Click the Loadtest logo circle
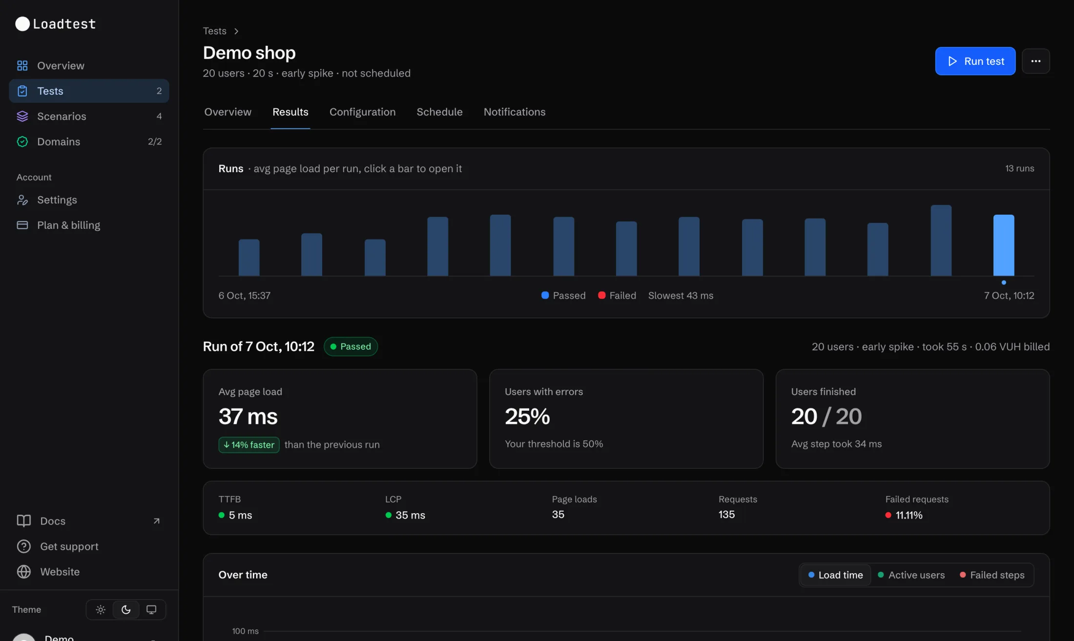 [x=22, y=24]
